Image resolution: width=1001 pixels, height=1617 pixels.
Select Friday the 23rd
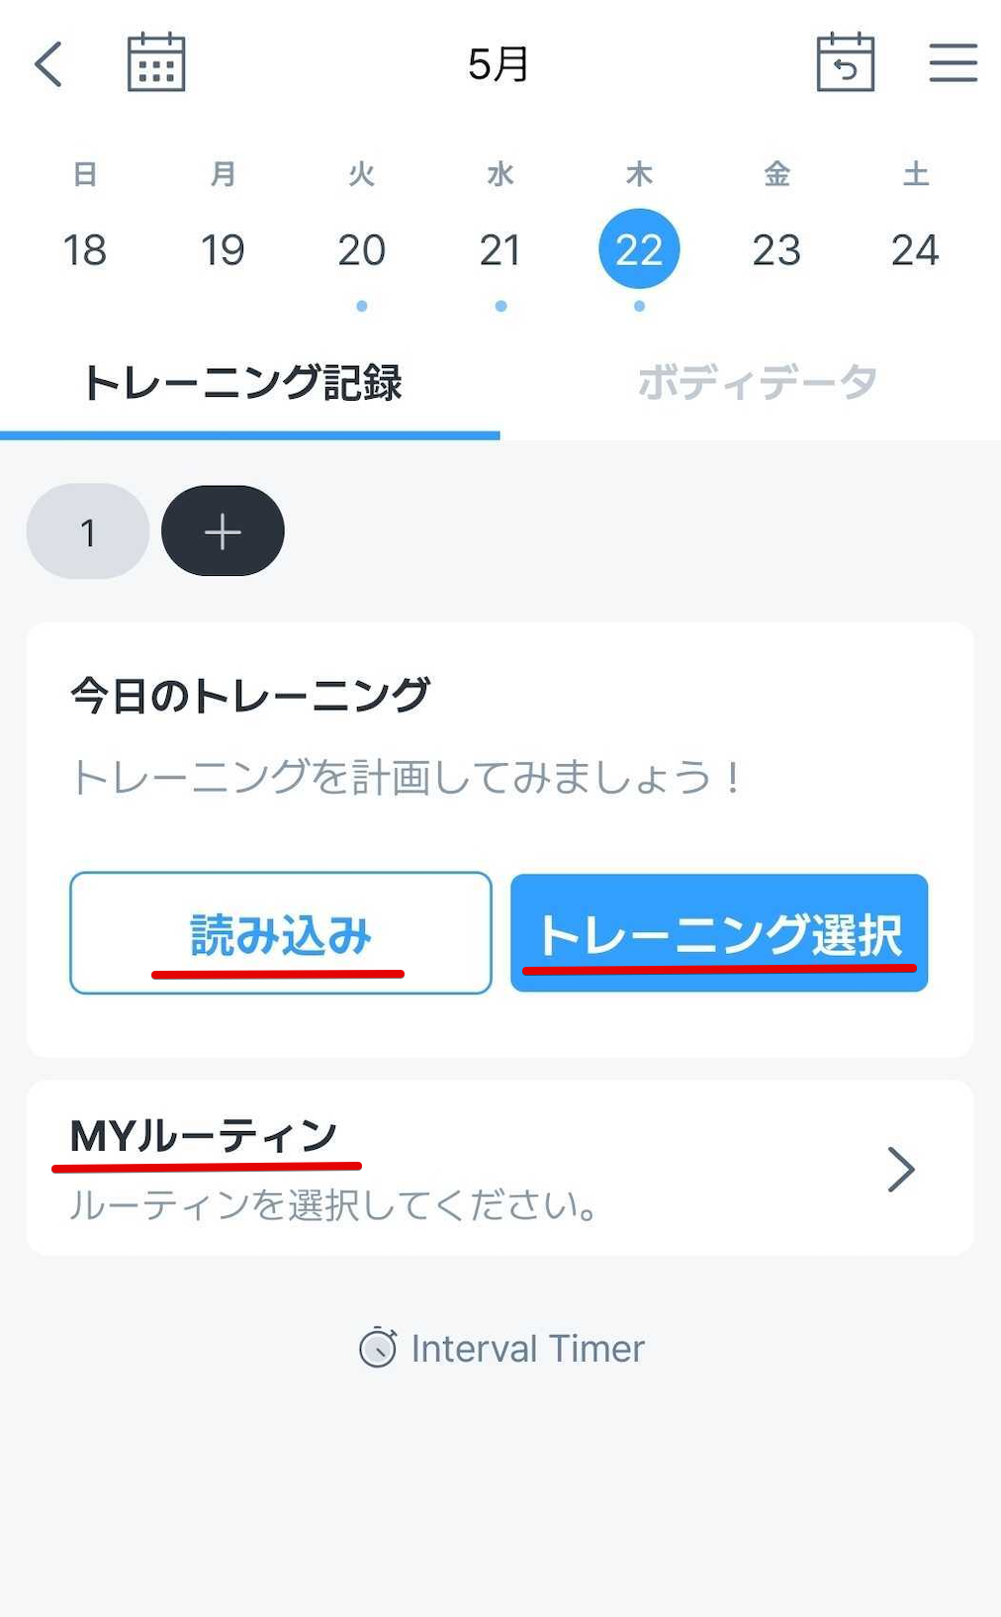click(776, 249)
